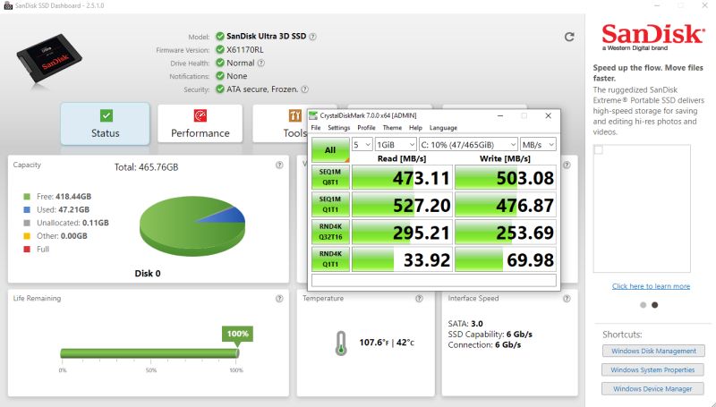Click the refresh icon in SanDisk Dashboard
The width and height of the screenshot is (716, 407).
[x=569, y=37]
